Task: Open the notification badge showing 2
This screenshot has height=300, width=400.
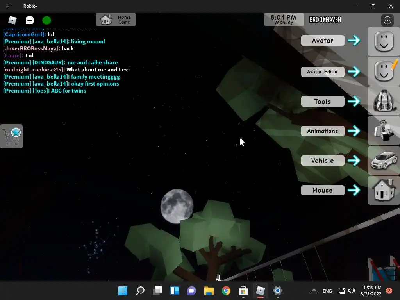Action: click(x=389, y=291)
